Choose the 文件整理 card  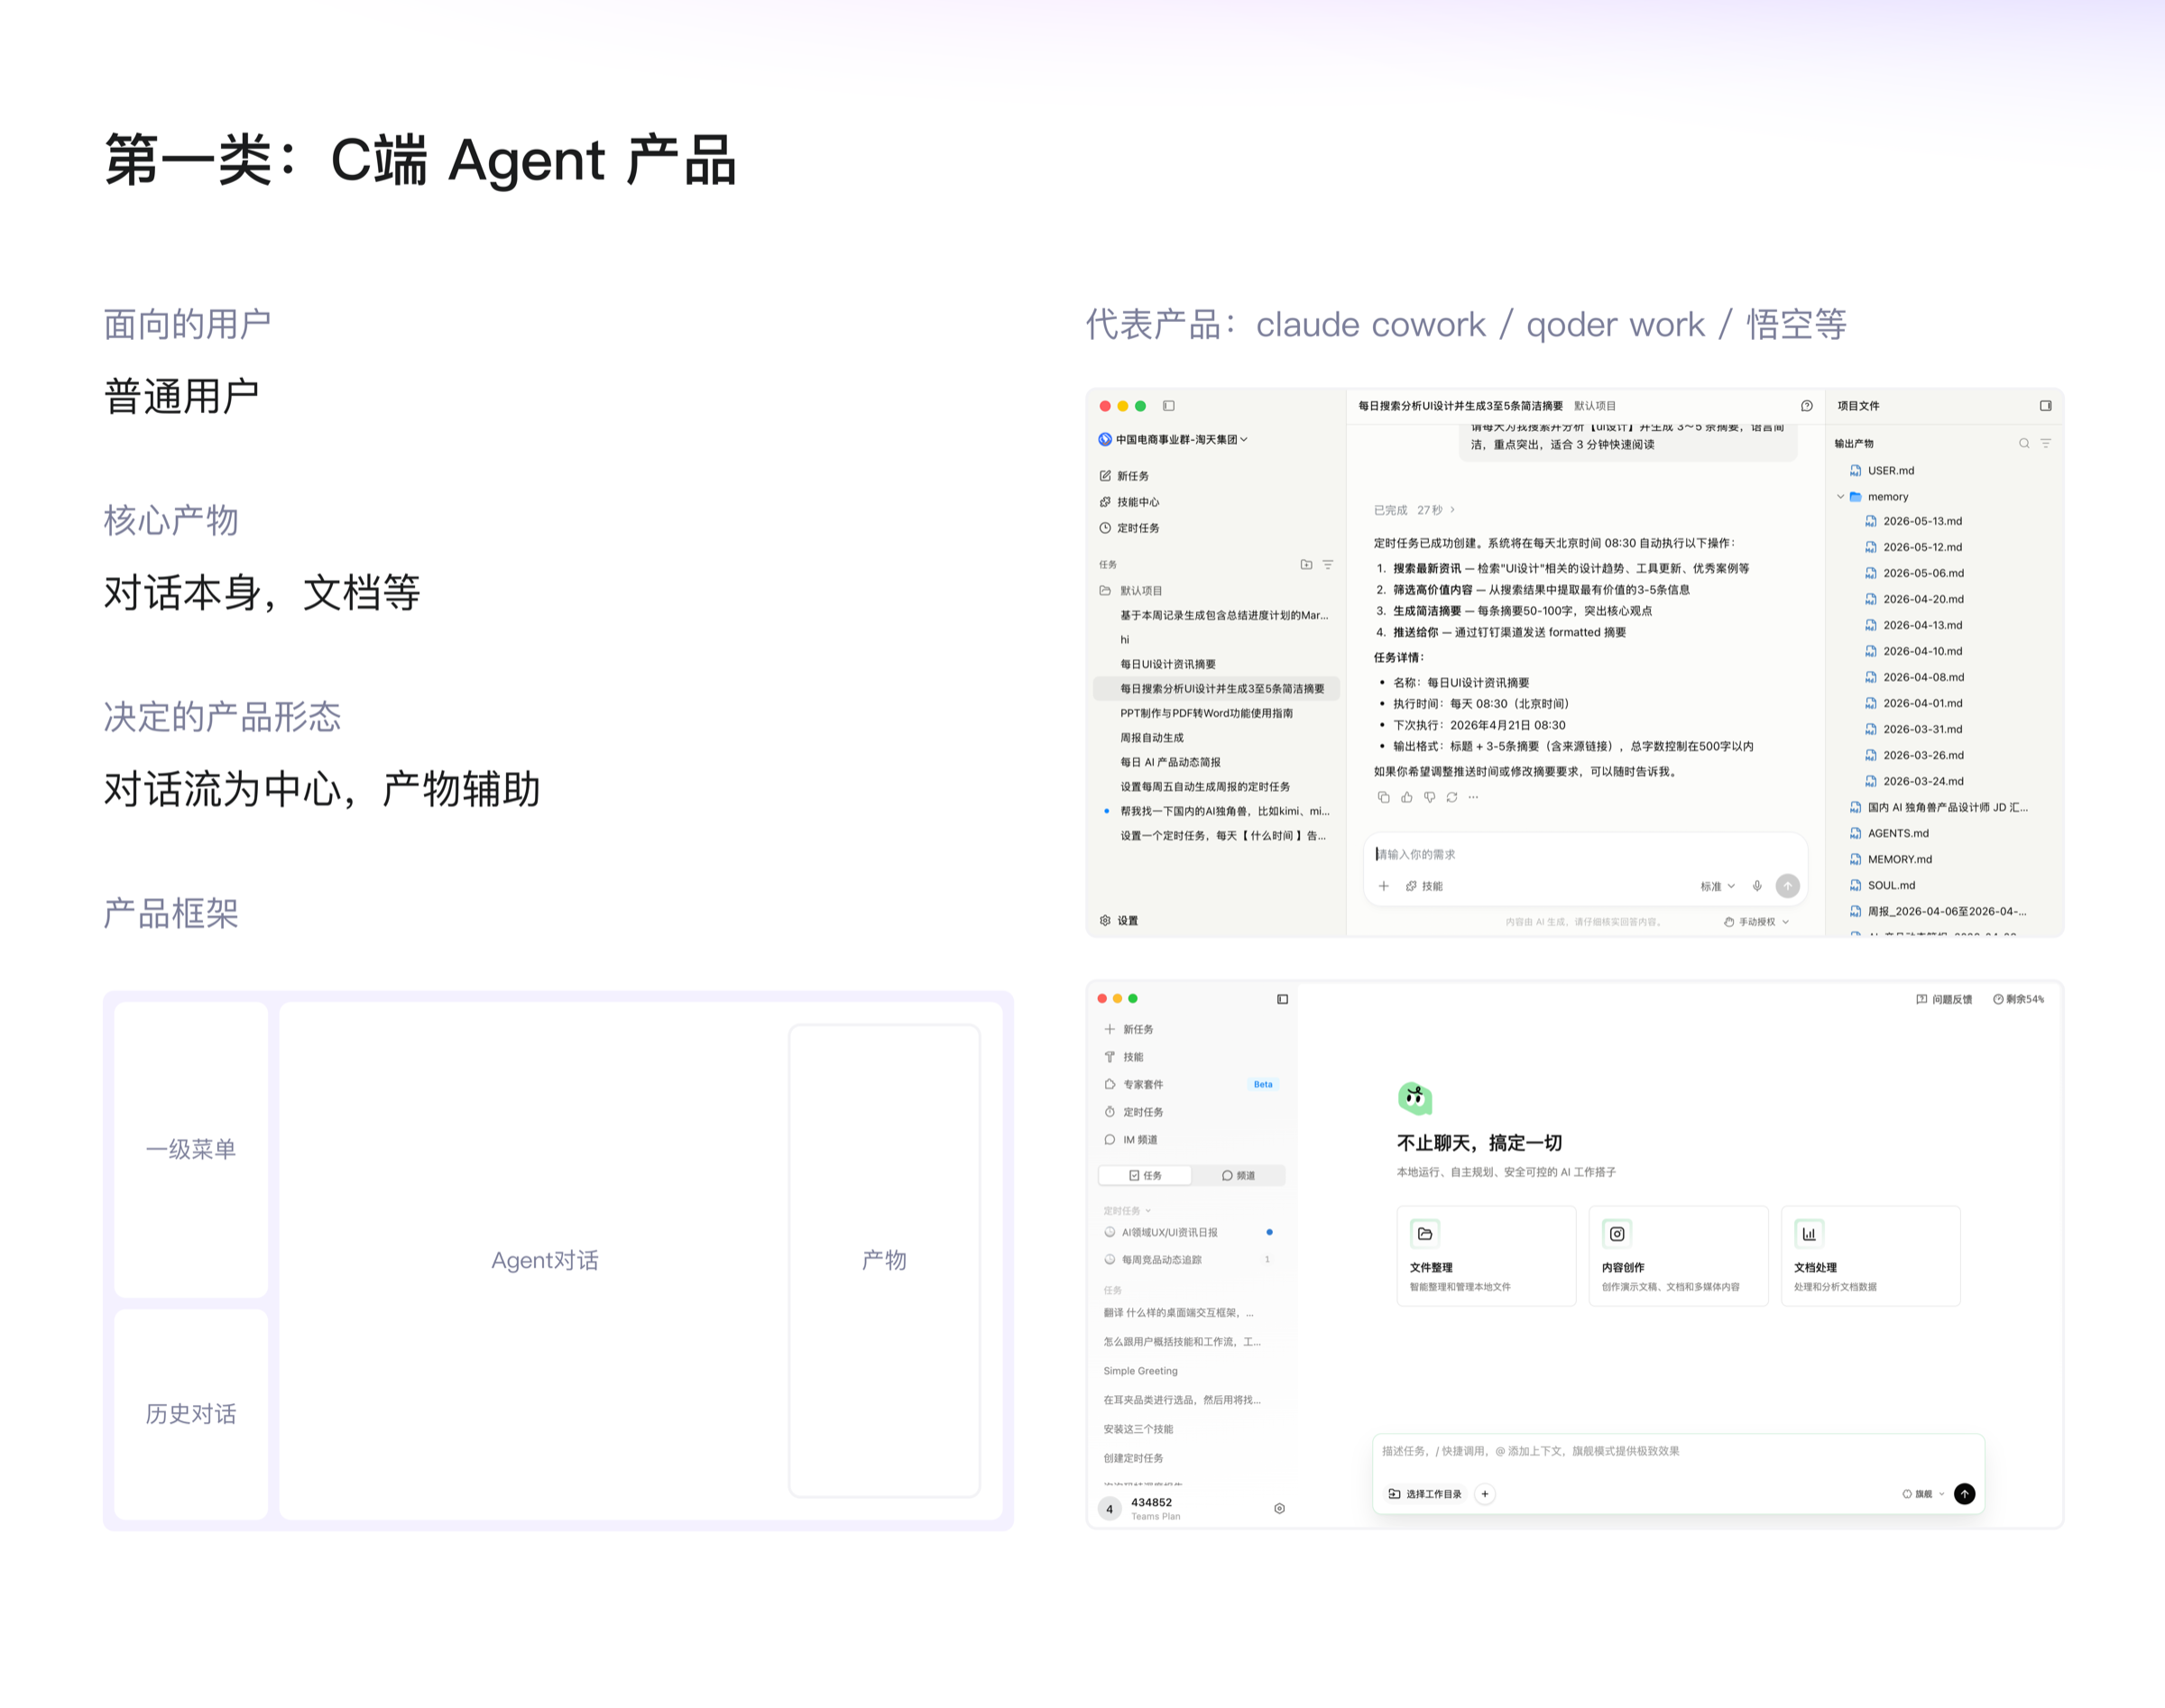point(1487,1256)
